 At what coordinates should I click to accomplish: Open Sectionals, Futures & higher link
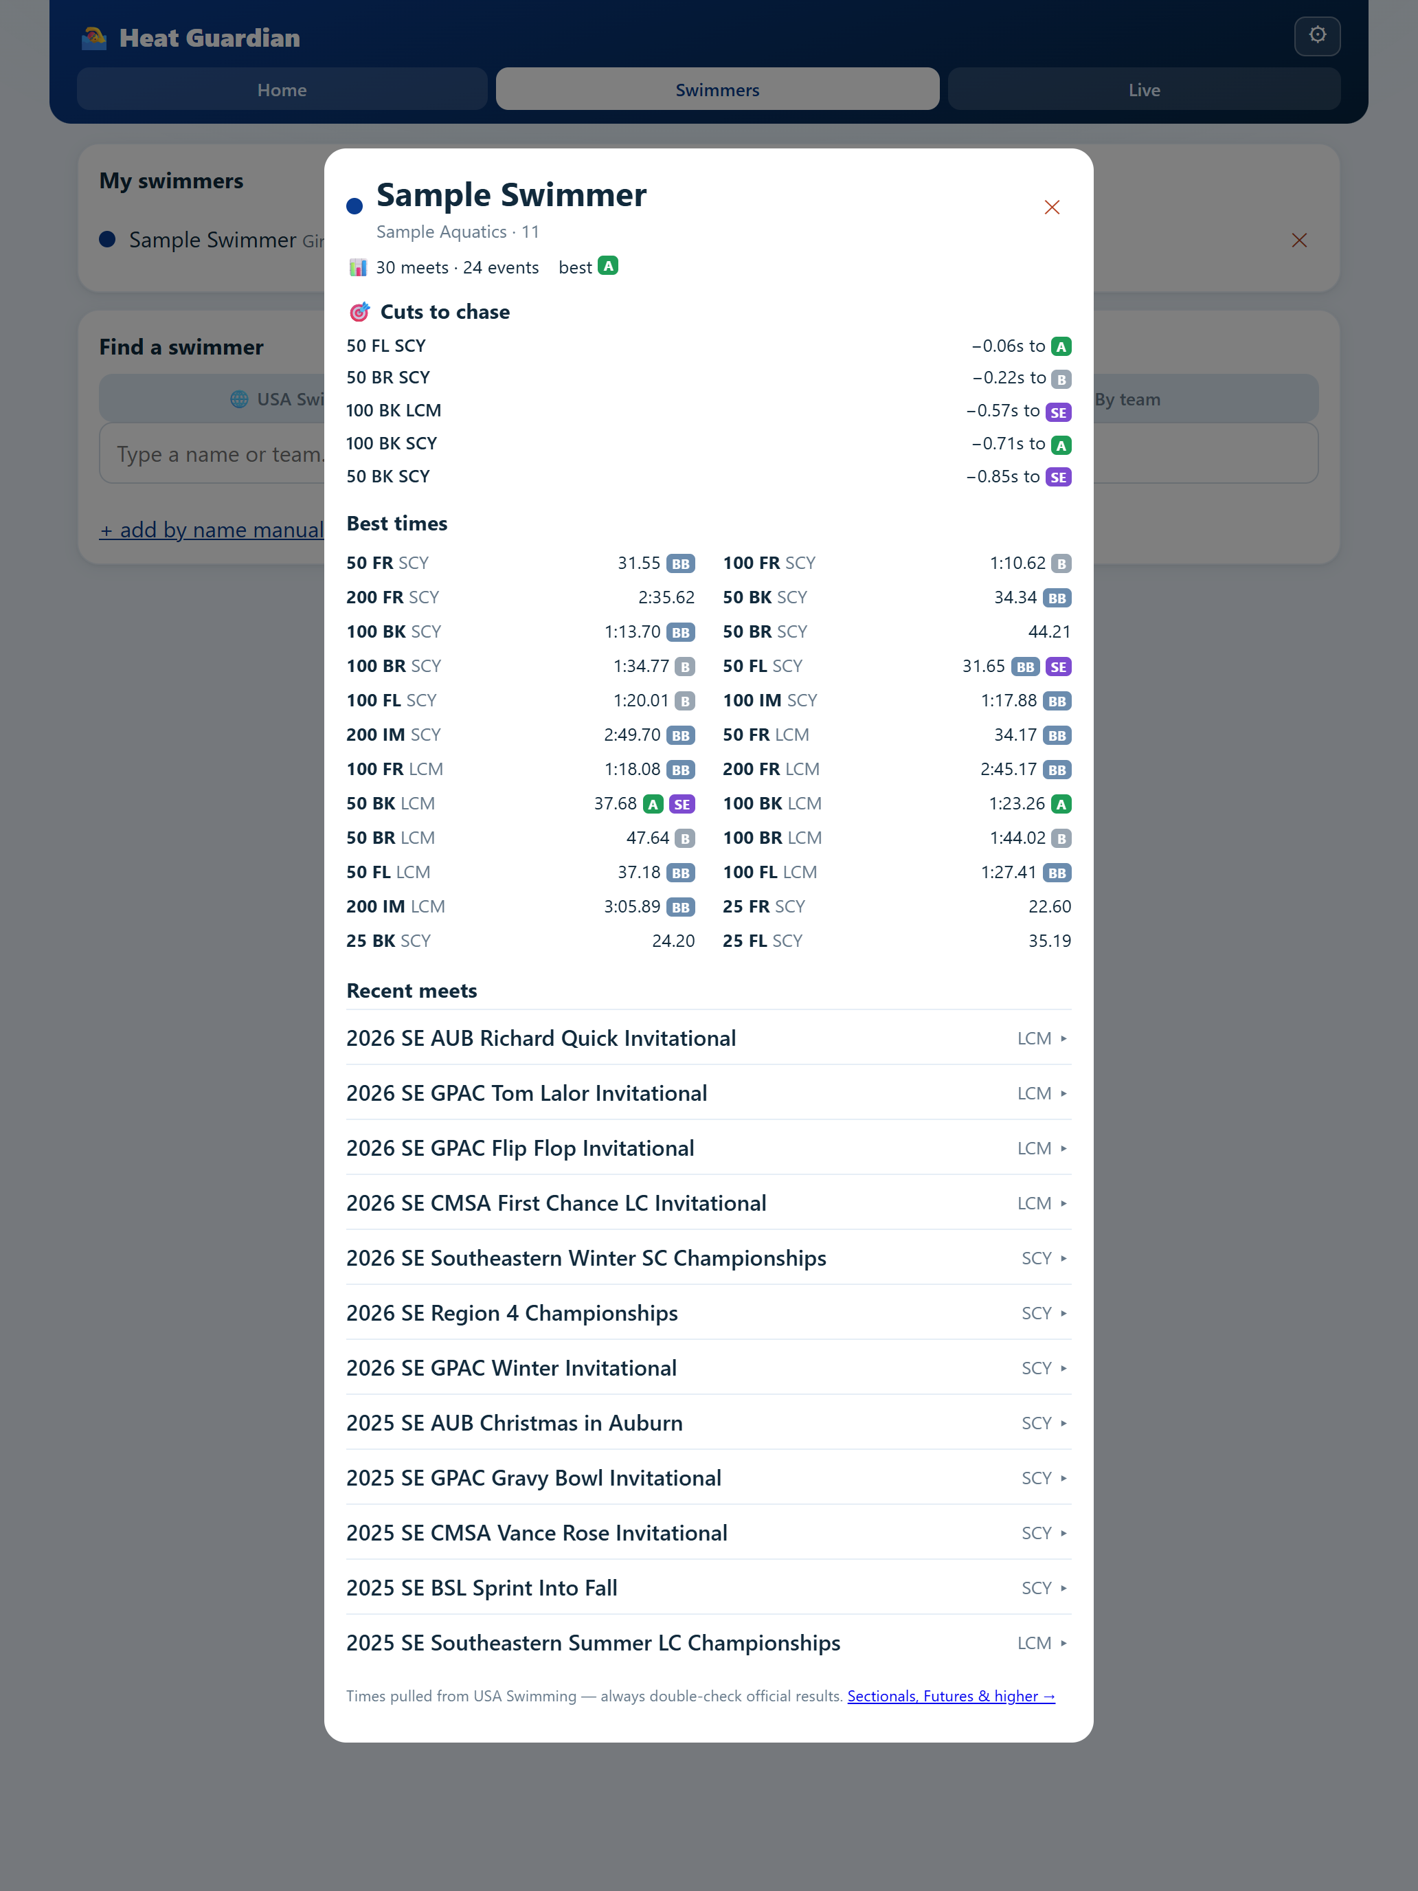click(x=952, y=1696)
